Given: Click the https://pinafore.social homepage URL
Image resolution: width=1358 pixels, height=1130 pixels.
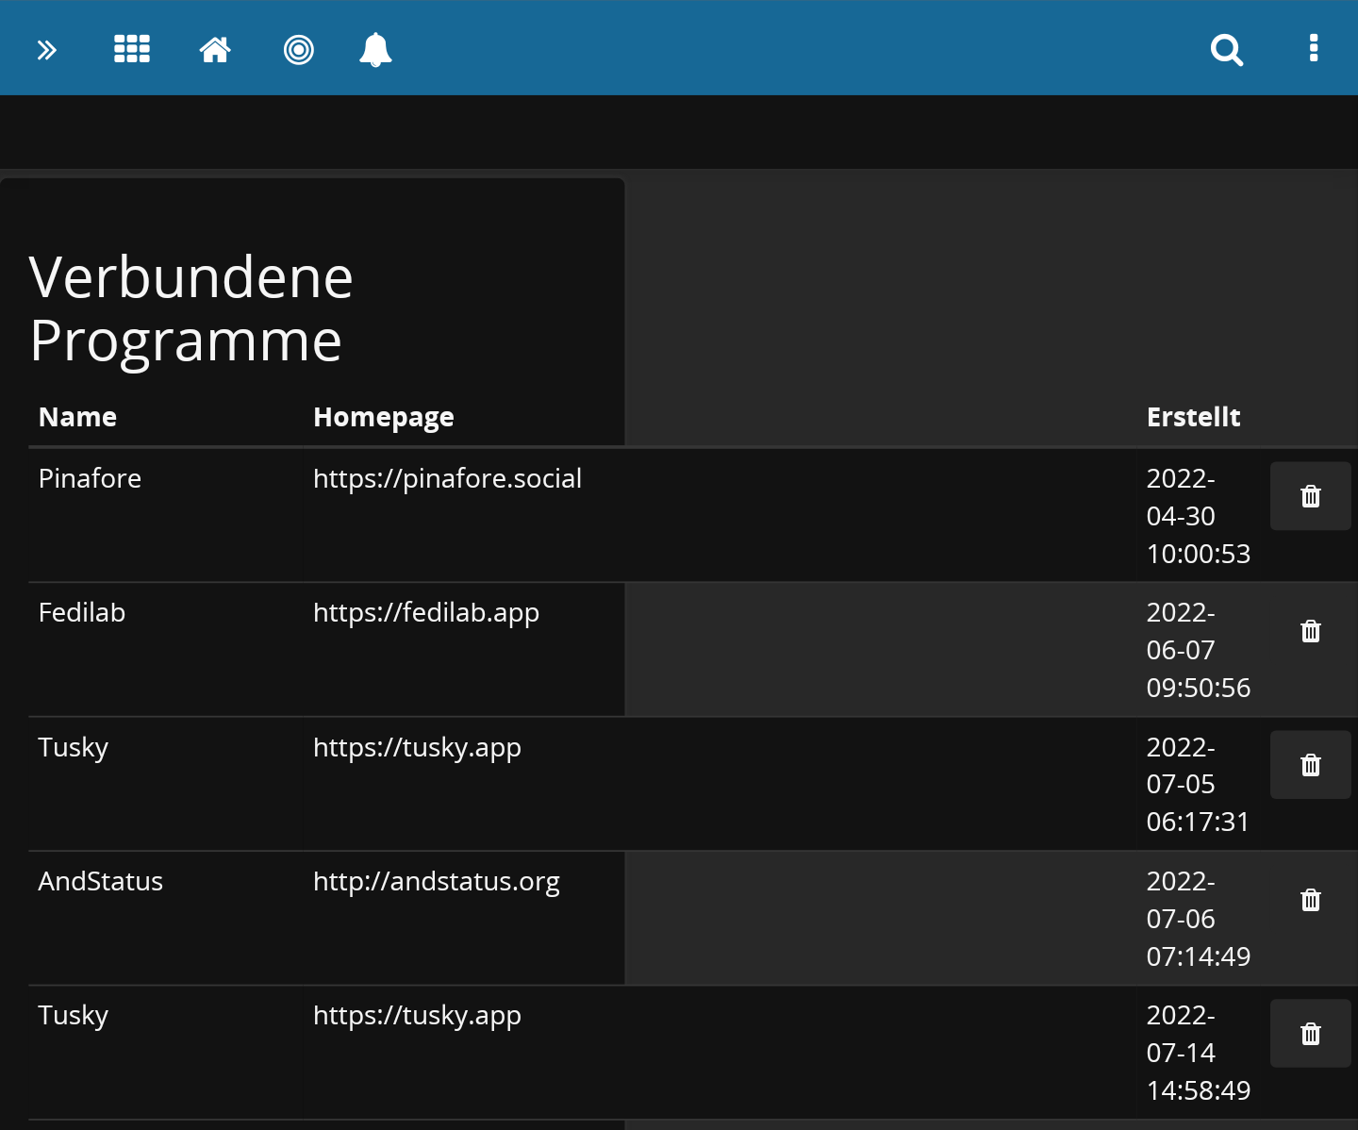Looking at the screenshot, I should (447, 478).
